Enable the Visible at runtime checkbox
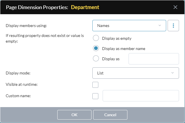Viewport: 185px width, 123px height. click(x=95, y=85)
